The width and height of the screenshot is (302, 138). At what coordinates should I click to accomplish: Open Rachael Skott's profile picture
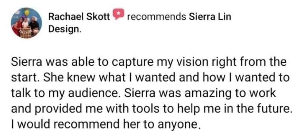[26, 23]
